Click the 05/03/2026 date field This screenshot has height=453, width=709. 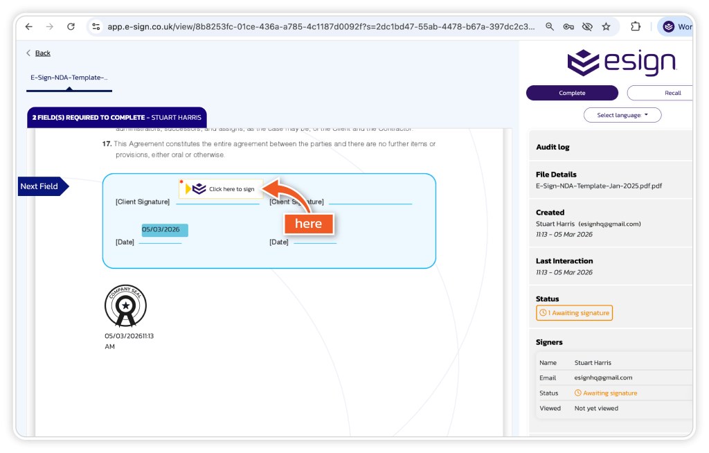click(x=165, y=230)
